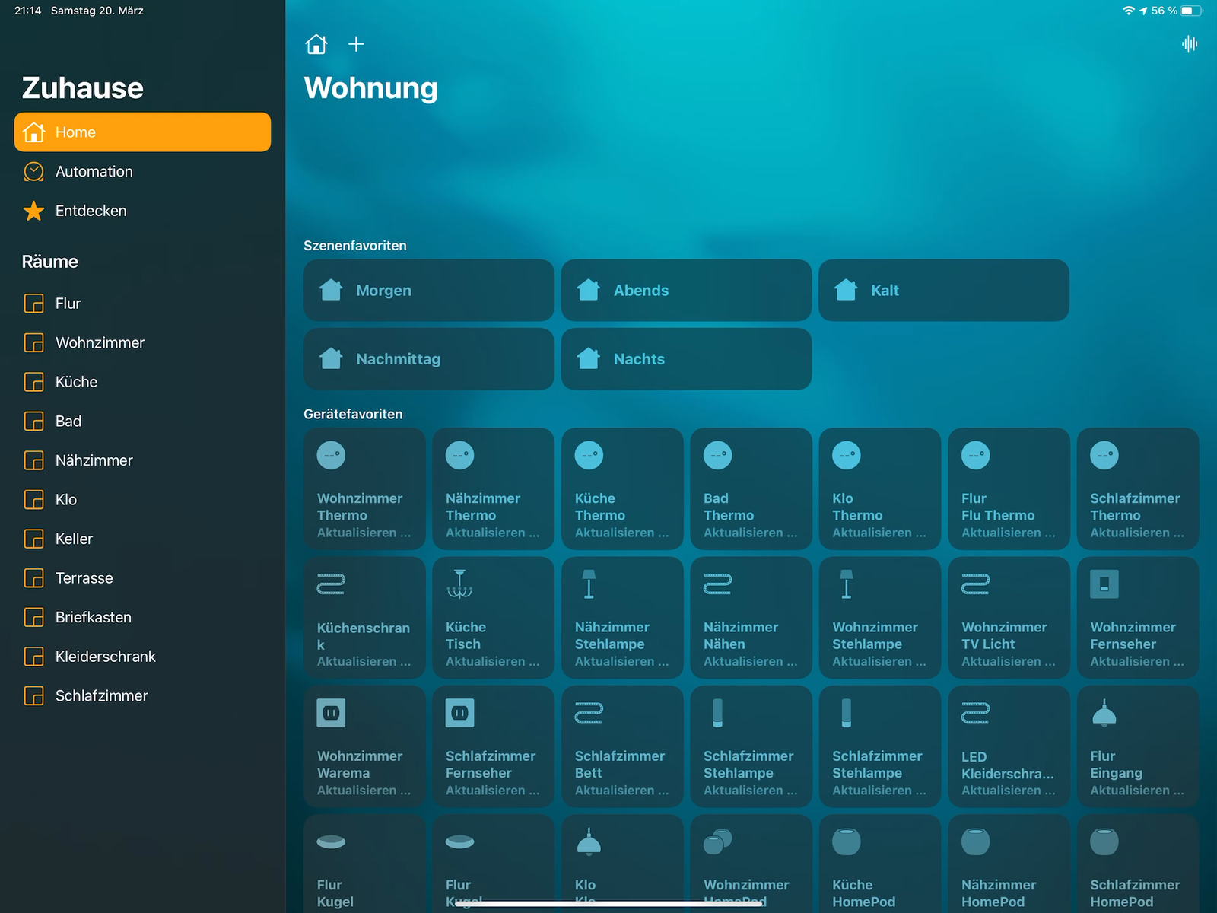
Task: Activate the Morgen scene
Action: pos(428,291)
